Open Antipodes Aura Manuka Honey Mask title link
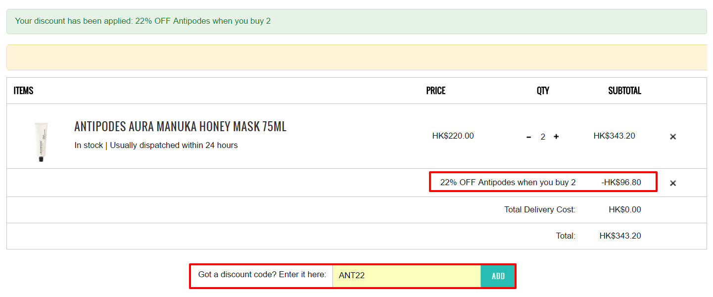The width and height of the screenshot is (713, 297). coord(180,127)
